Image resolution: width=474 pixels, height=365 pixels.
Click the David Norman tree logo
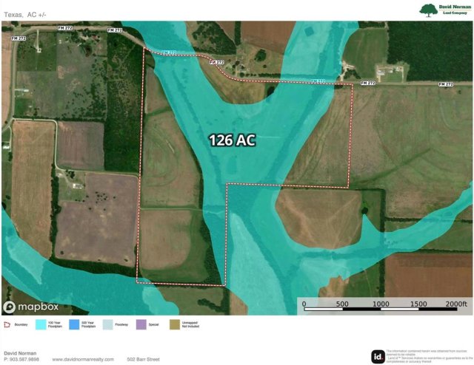[428, 10]
